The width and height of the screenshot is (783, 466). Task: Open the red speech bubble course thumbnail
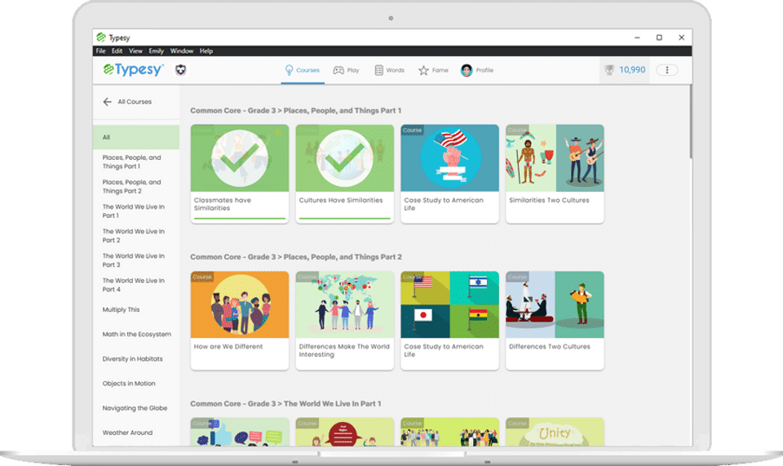tap(344, 432)
